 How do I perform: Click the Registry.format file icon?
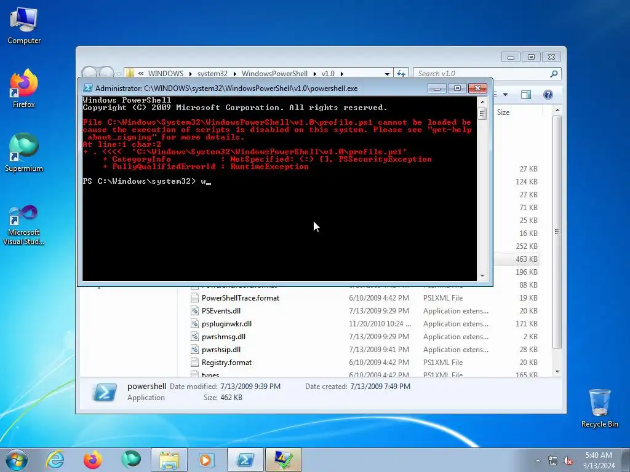tap(194, 363)
